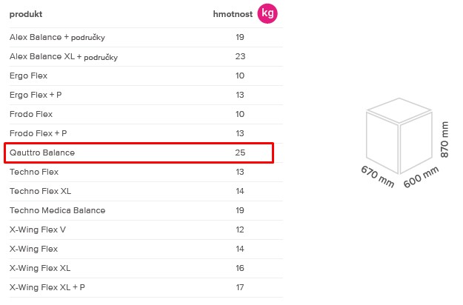Click the Ergo Flex product name
Viewport: 463px width, 305px height.
(28, 76)
